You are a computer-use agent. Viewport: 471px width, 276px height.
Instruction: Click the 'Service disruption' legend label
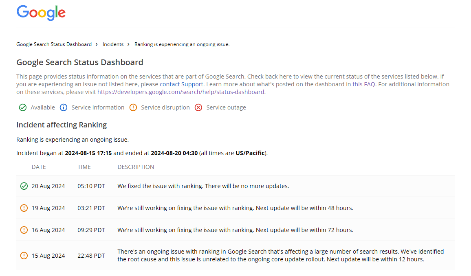pos(165,108)
